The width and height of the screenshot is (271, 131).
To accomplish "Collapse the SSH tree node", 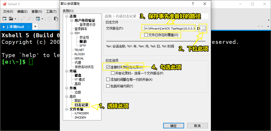I will [x=72, y=33].
